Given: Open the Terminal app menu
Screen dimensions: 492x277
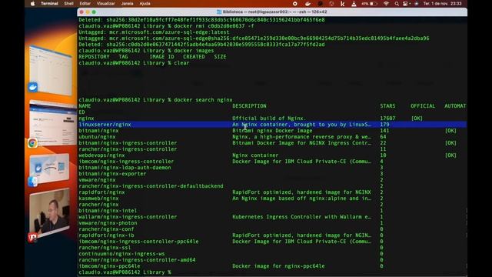Looking at the screenshot, I should pos(49,4).
